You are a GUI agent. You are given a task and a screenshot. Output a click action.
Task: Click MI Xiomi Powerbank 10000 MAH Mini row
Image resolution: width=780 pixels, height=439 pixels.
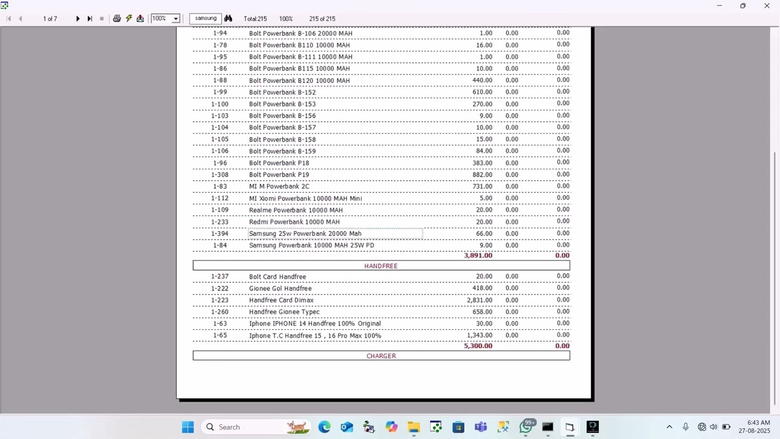305,198
